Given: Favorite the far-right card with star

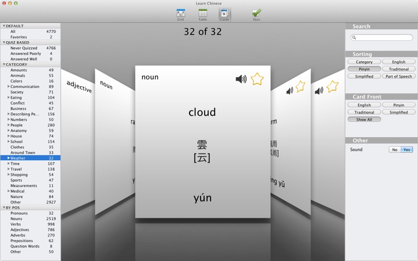Looking at the screenshot, I should tap(332, 86).
